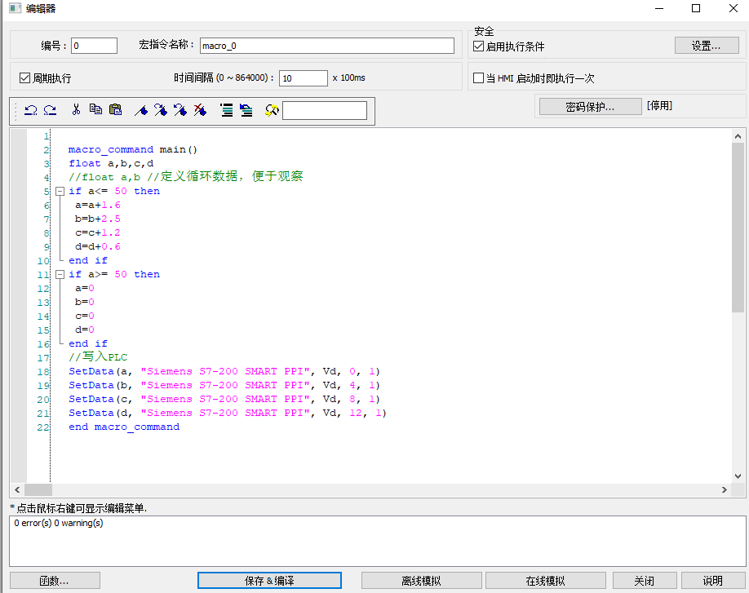This screenshot has height=593, width=749.
Task: Disable the 周期执行 checkbox
Action: 24,78
